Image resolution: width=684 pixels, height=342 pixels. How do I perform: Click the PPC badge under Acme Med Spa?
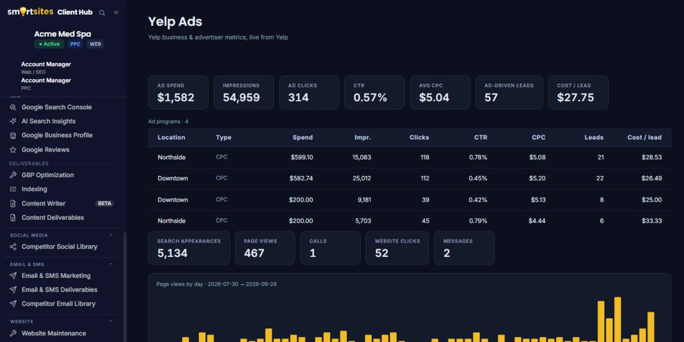76,44
